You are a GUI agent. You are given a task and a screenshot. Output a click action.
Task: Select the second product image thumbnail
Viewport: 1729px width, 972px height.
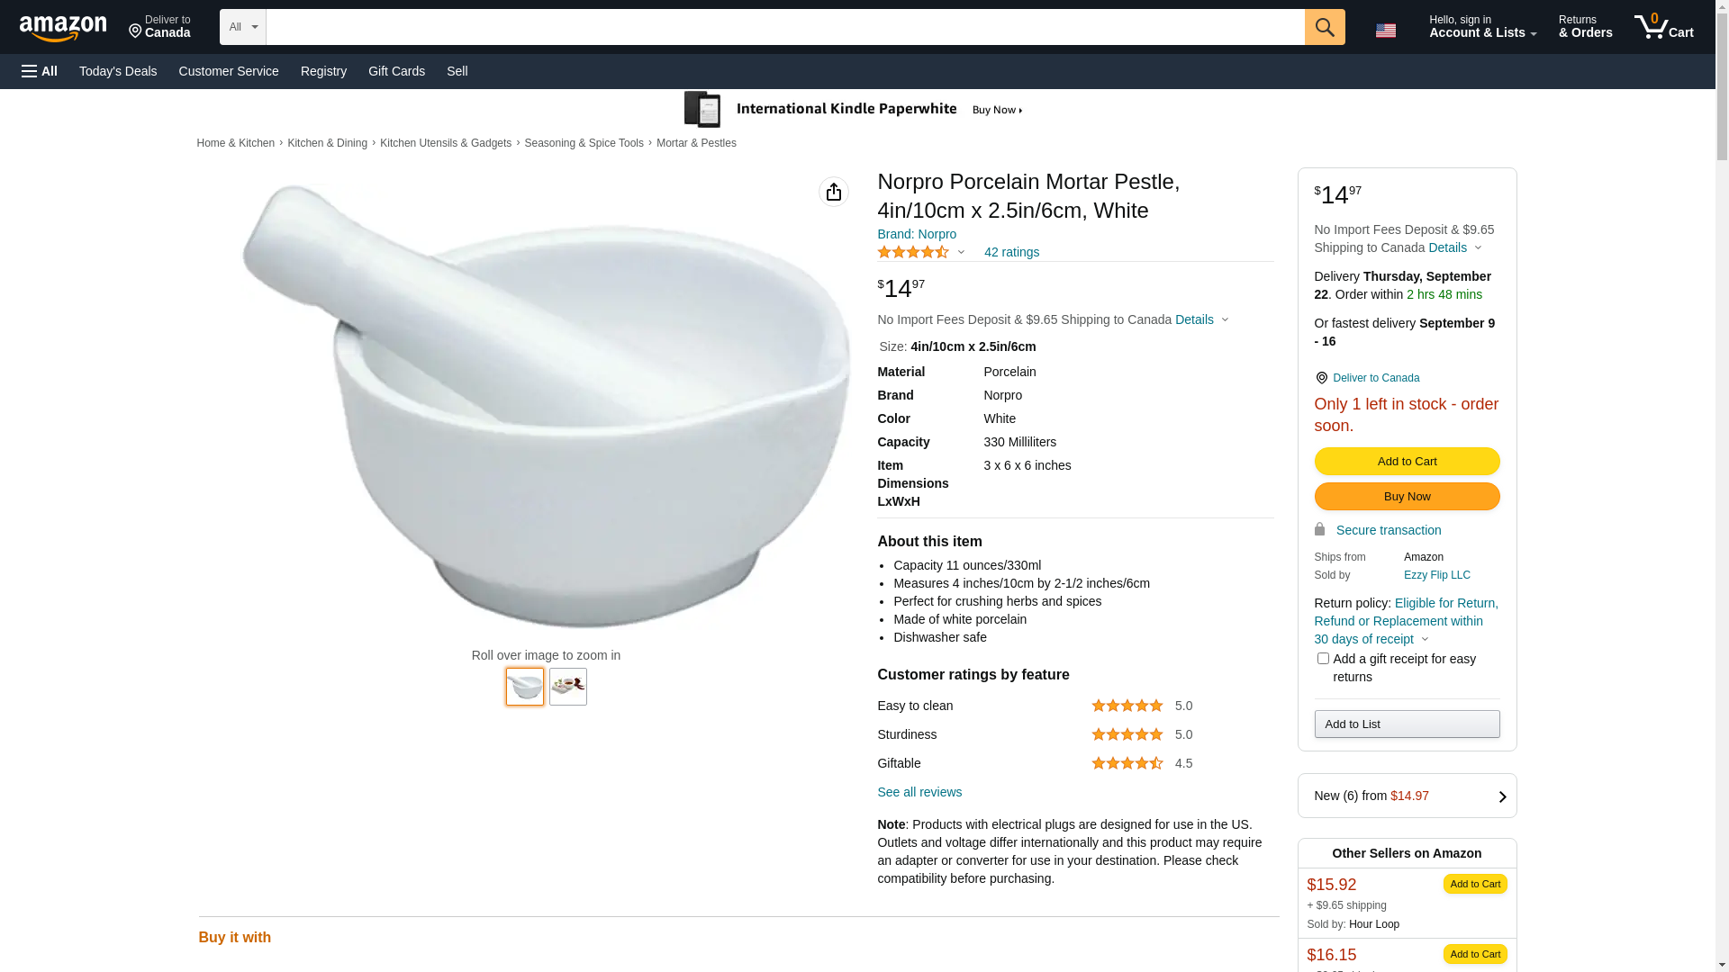click(567, 687)
